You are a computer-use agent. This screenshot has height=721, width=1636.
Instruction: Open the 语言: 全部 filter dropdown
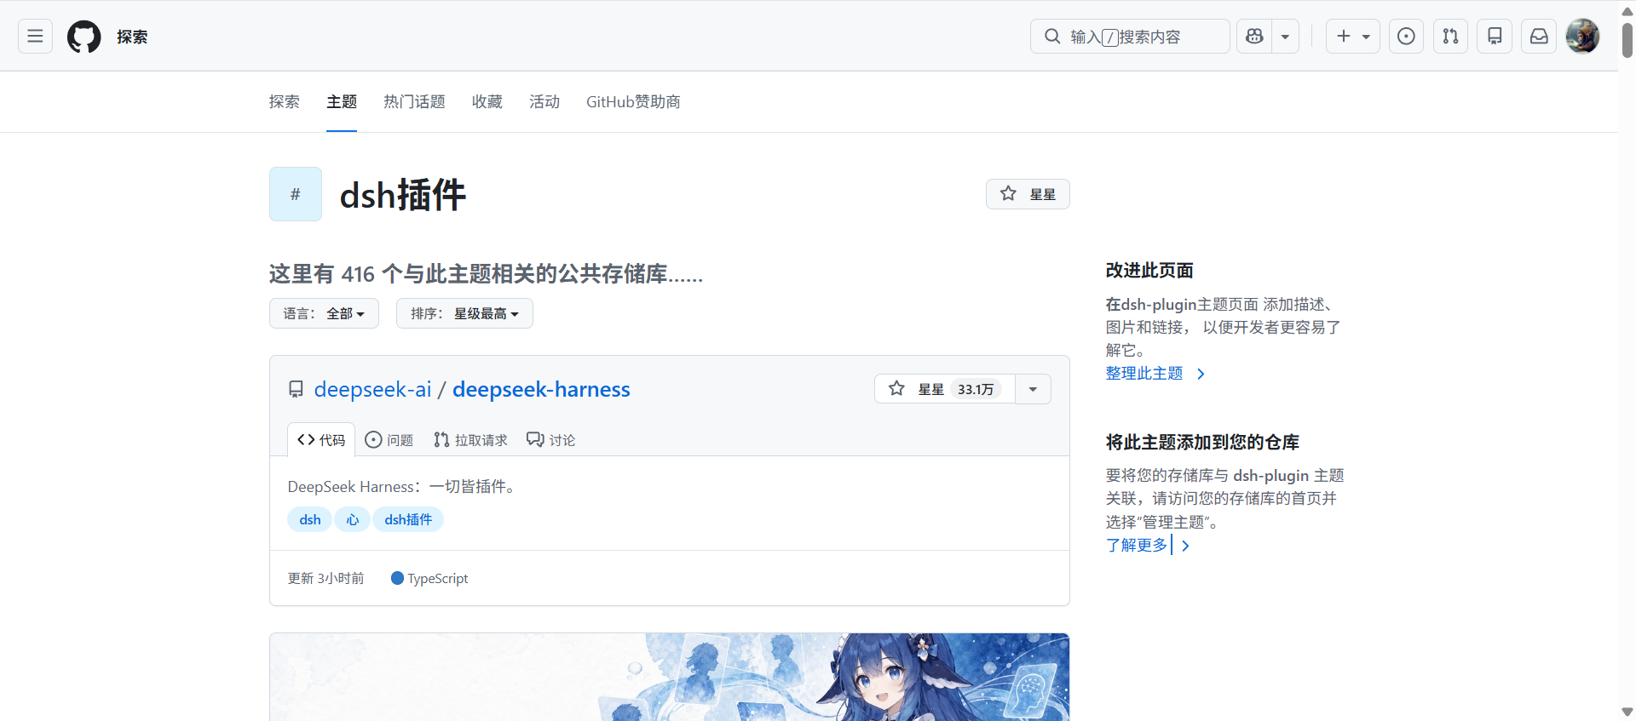point(324,313)
